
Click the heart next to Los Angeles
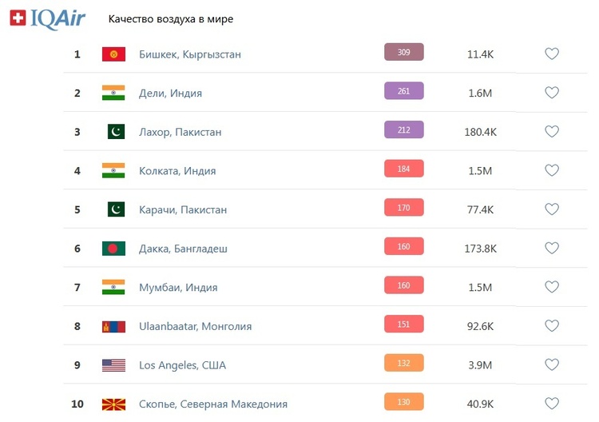552,364
